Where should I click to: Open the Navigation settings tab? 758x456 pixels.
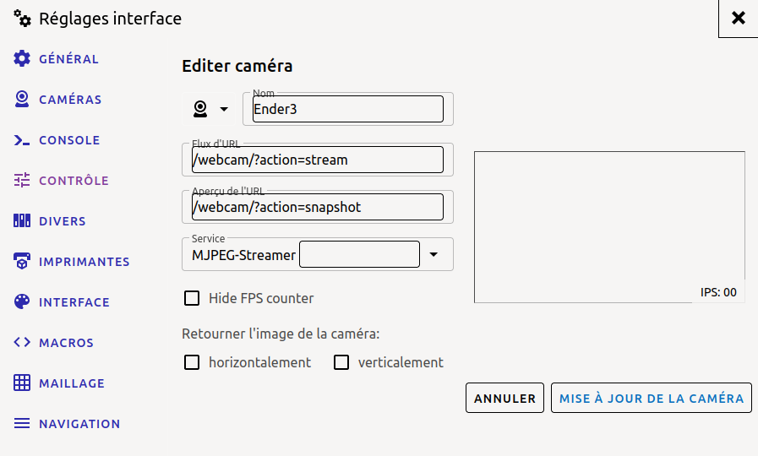pyautogui.click(x=79, y=424)
